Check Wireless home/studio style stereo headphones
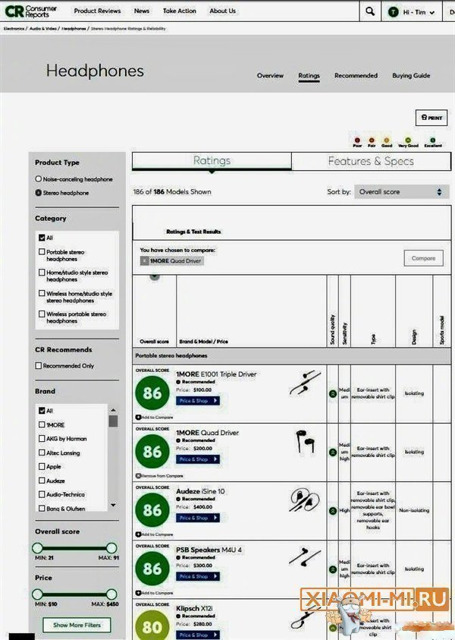The image size is (455, 640). (42, 293)
